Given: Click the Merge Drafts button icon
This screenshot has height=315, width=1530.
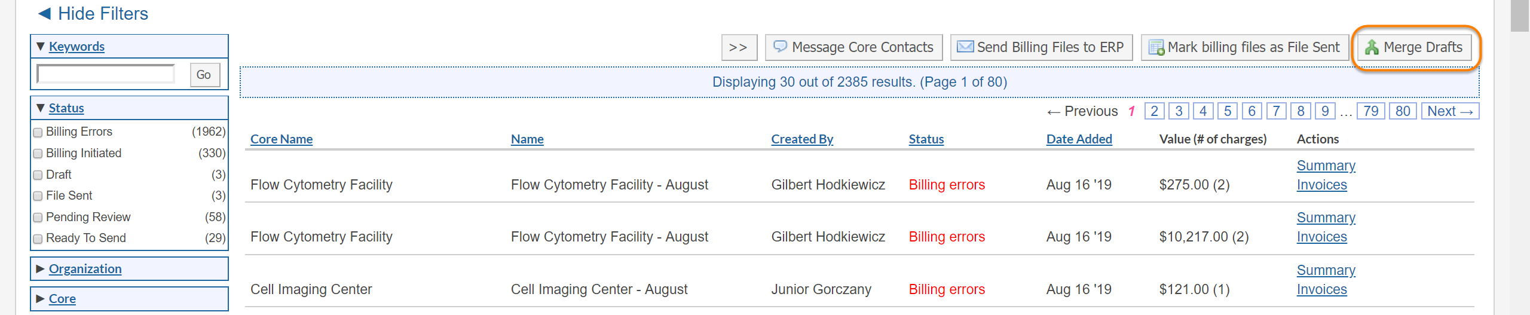Looking at the screenshot, I should click(1372, 47).
